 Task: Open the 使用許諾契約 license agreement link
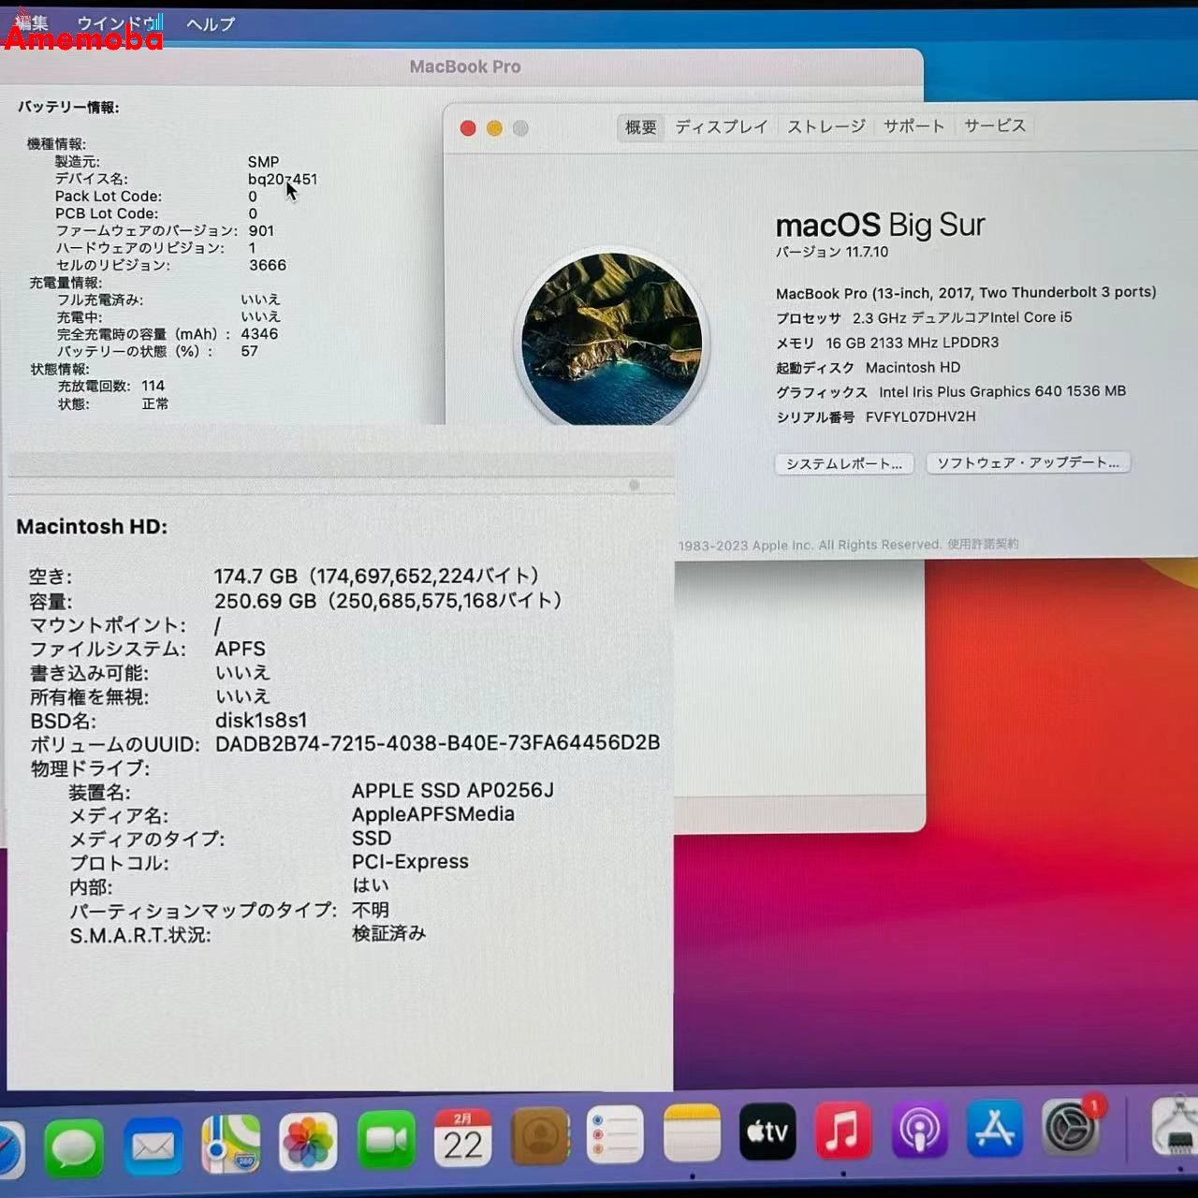(x=983, y=545)
